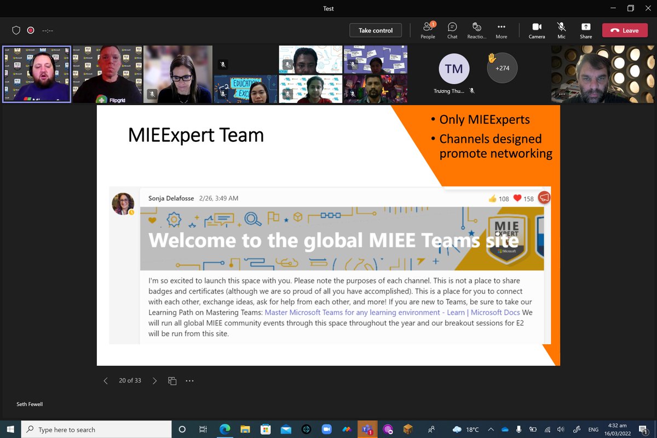Screen dimensions: 657x438
Task: Launch Microsoft Edge from taskbar
Action: (224, 429)
